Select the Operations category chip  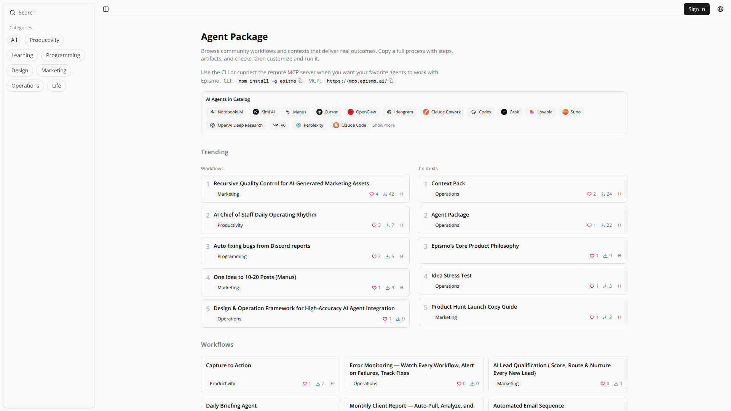pos(25,86)
